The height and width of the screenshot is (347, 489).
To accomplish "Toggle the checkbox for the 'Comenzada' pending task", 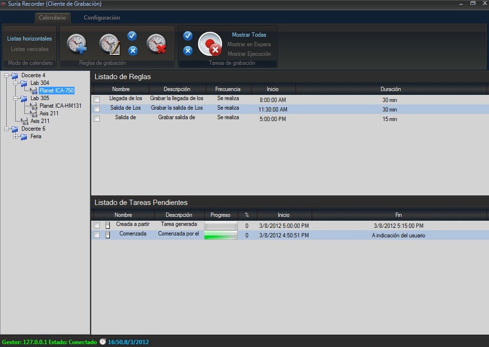I will pos(97,235).
